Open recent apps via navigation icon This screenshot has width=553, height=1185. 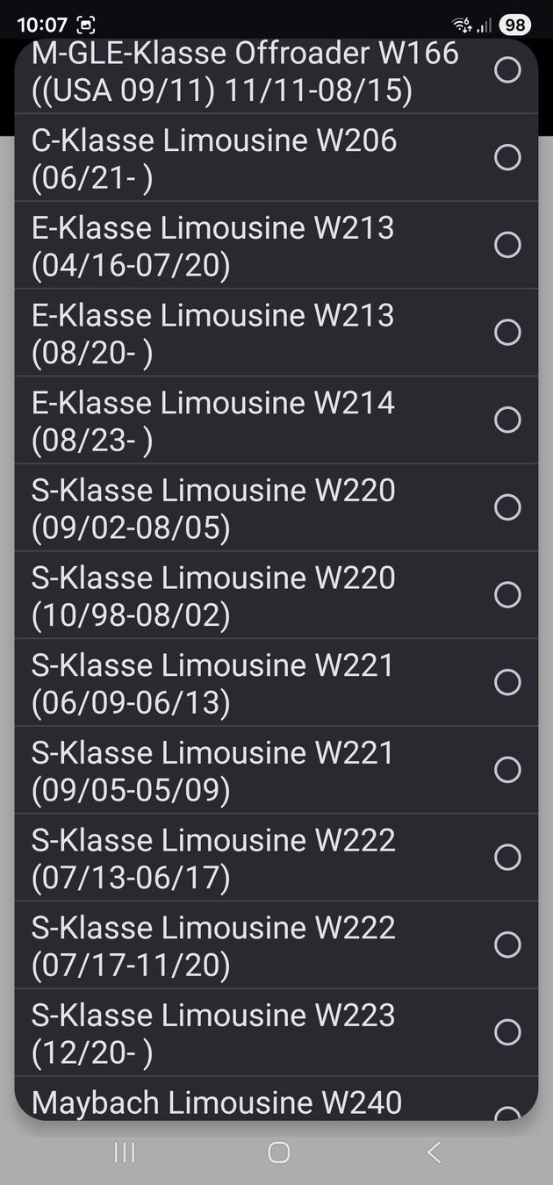point(125,1153)
